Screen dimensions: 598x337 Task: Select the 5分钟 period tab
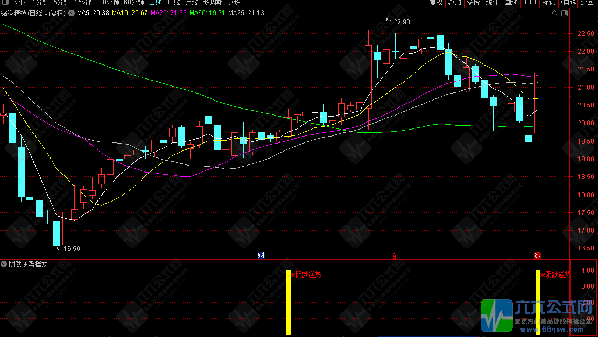[x=61, y=3]
